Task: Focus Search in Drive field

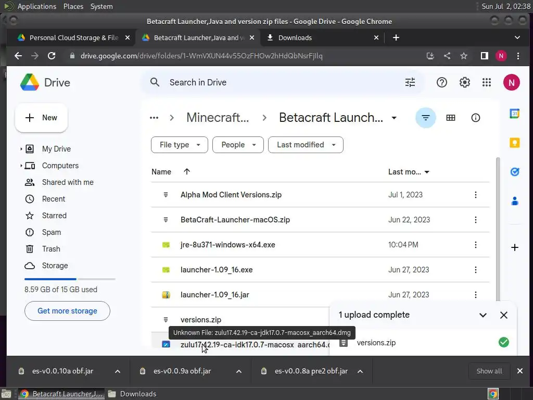Action: (282, 82)
